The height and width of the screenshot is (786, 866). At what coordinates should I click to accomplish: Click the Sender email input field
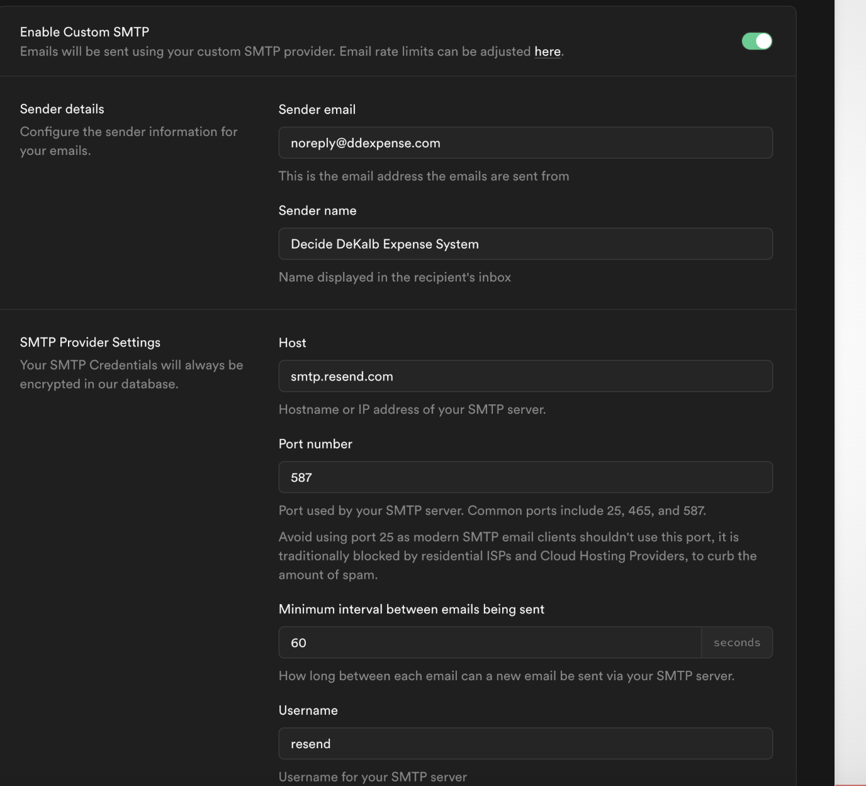pyautogui.click(x=525, y=143)
